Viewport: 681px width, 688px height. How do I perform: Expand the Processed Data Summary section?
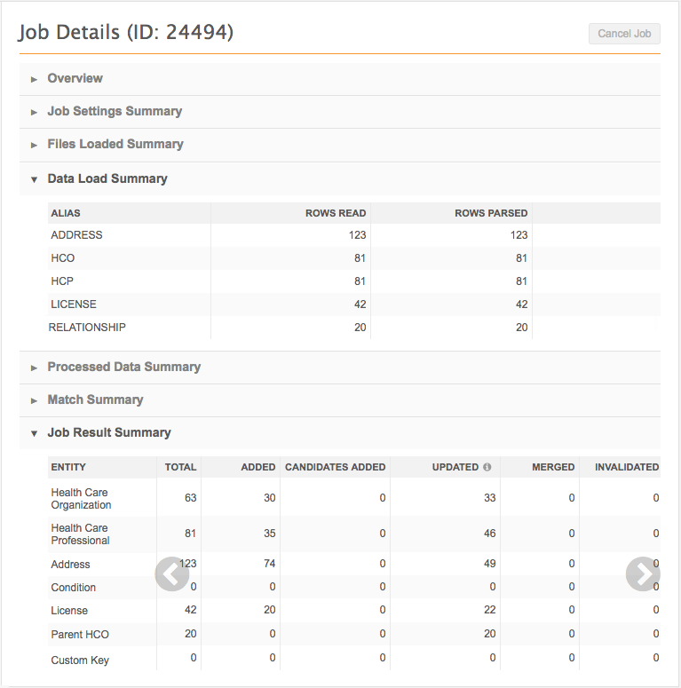tap(123, 368)
